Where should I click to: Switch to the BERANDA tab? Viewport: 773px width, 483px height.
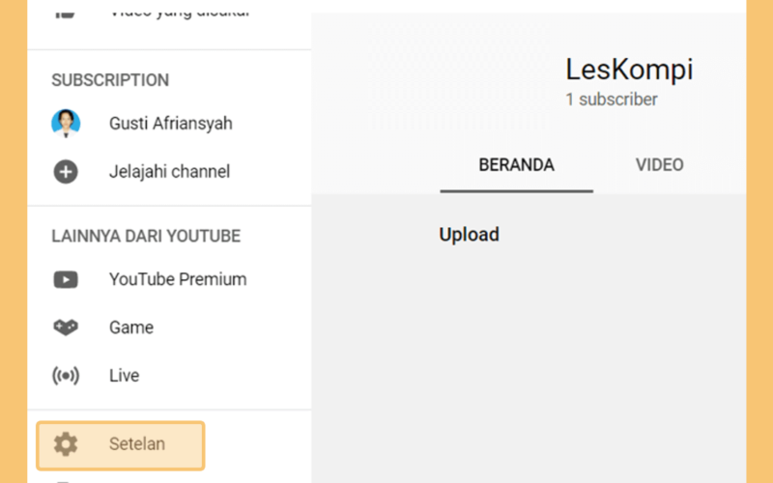(516, 165)
